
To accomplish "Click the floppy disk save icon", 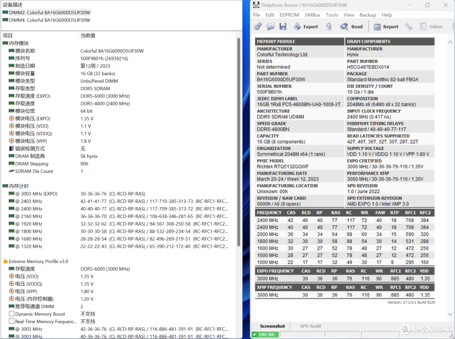I will click(283, 27).
